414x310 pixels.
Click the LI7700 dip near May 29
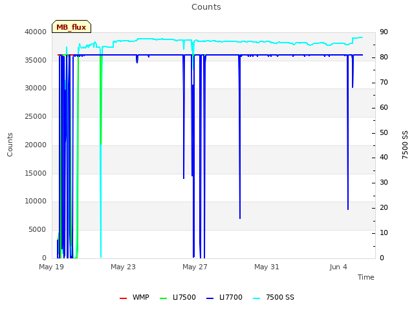point(240,137)
